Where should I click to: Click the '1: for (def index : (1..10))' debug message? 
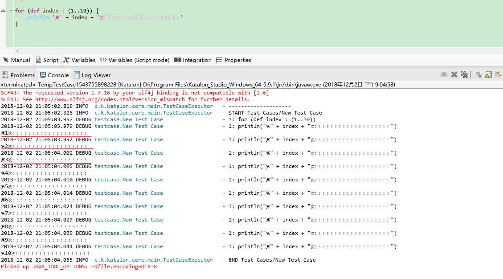coord(272,119)
